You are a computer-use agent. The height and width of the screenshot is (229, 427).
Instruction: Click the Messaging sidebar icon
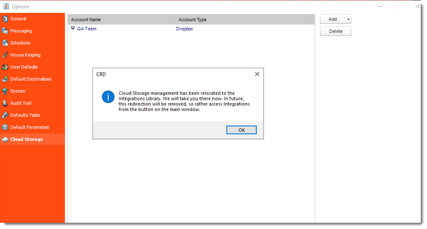coord(5,31)
